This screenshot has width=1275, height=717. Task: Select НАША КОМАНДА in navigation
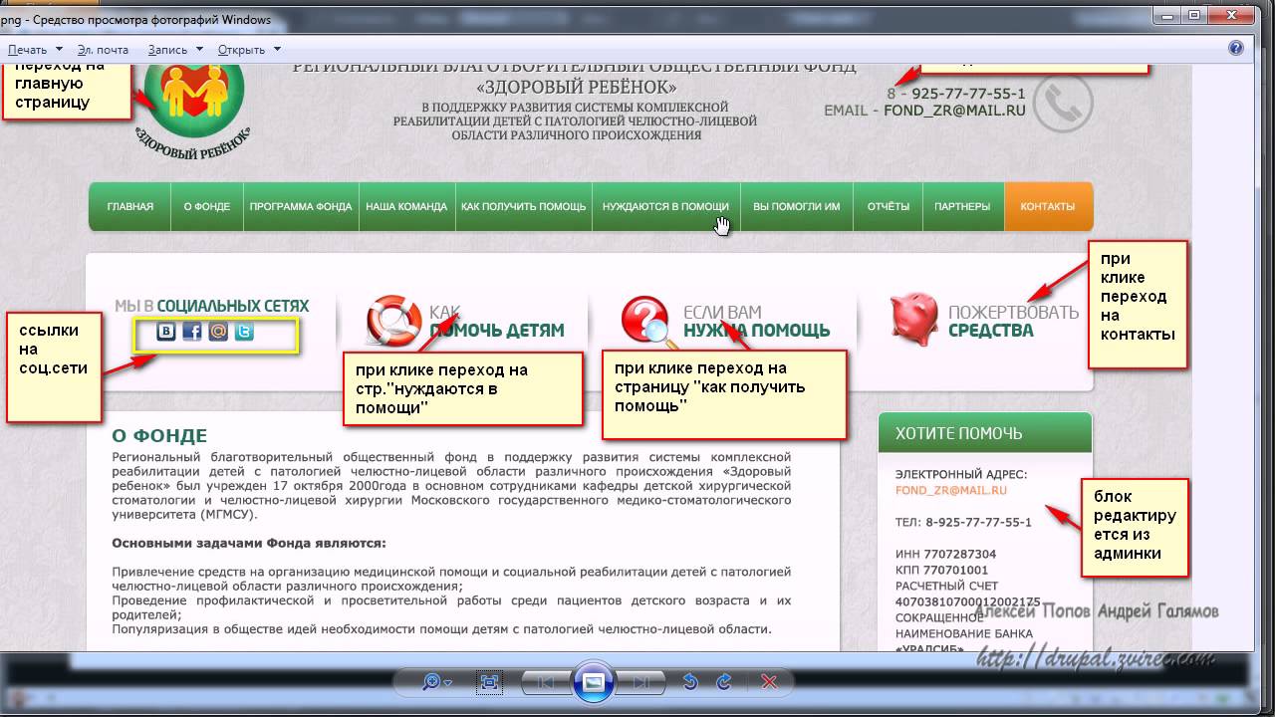(x=406, y=207)
